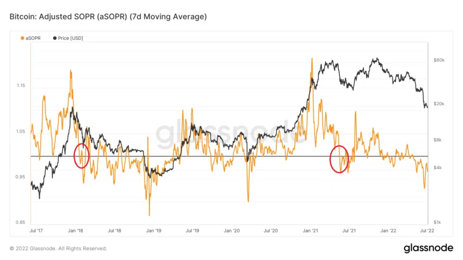Click the 0.85 left axis label
The width and height of the screenshot is (463, 260).
20,222
